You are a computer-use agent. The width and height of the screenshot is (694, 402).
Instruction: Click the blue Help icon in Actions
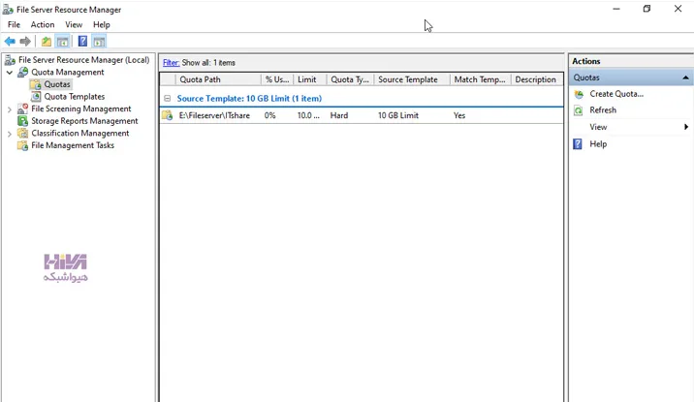[x=578, y=144]
